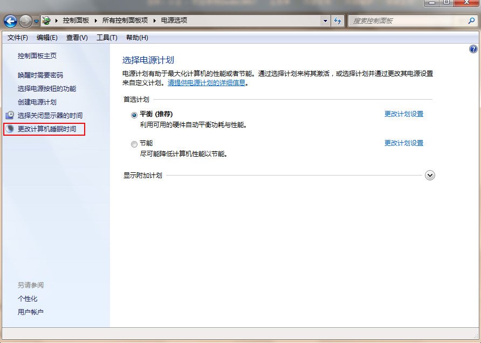Open arrow dropdown after 所有控制面板项 breadcrumb
The image size is (481, 343).
[154, 20]
